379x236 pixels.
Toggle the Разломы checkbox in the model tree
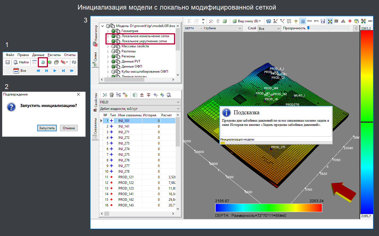(x=113, y=51)
